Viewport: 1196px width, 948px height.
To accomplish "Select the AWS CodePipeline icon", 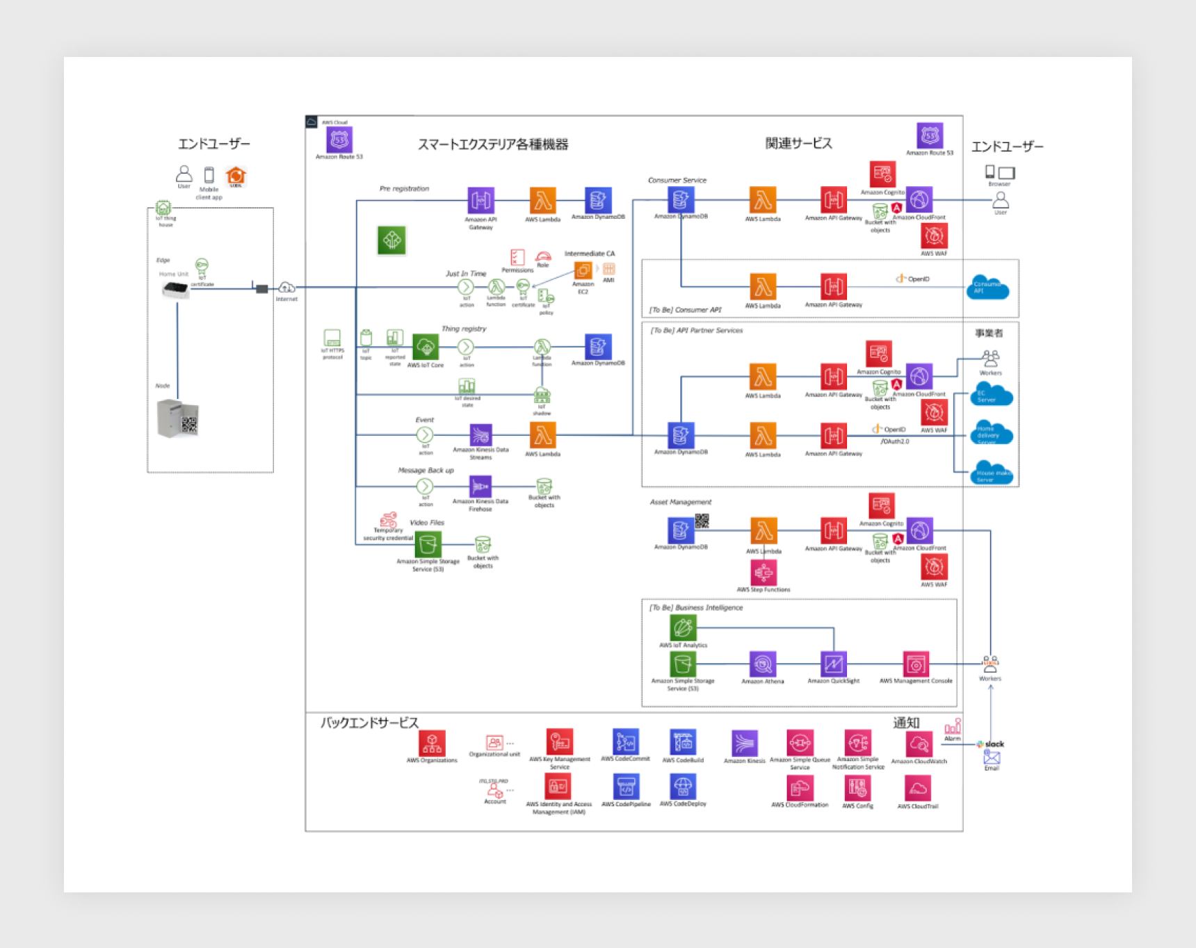I will click(x=626, y=787).
